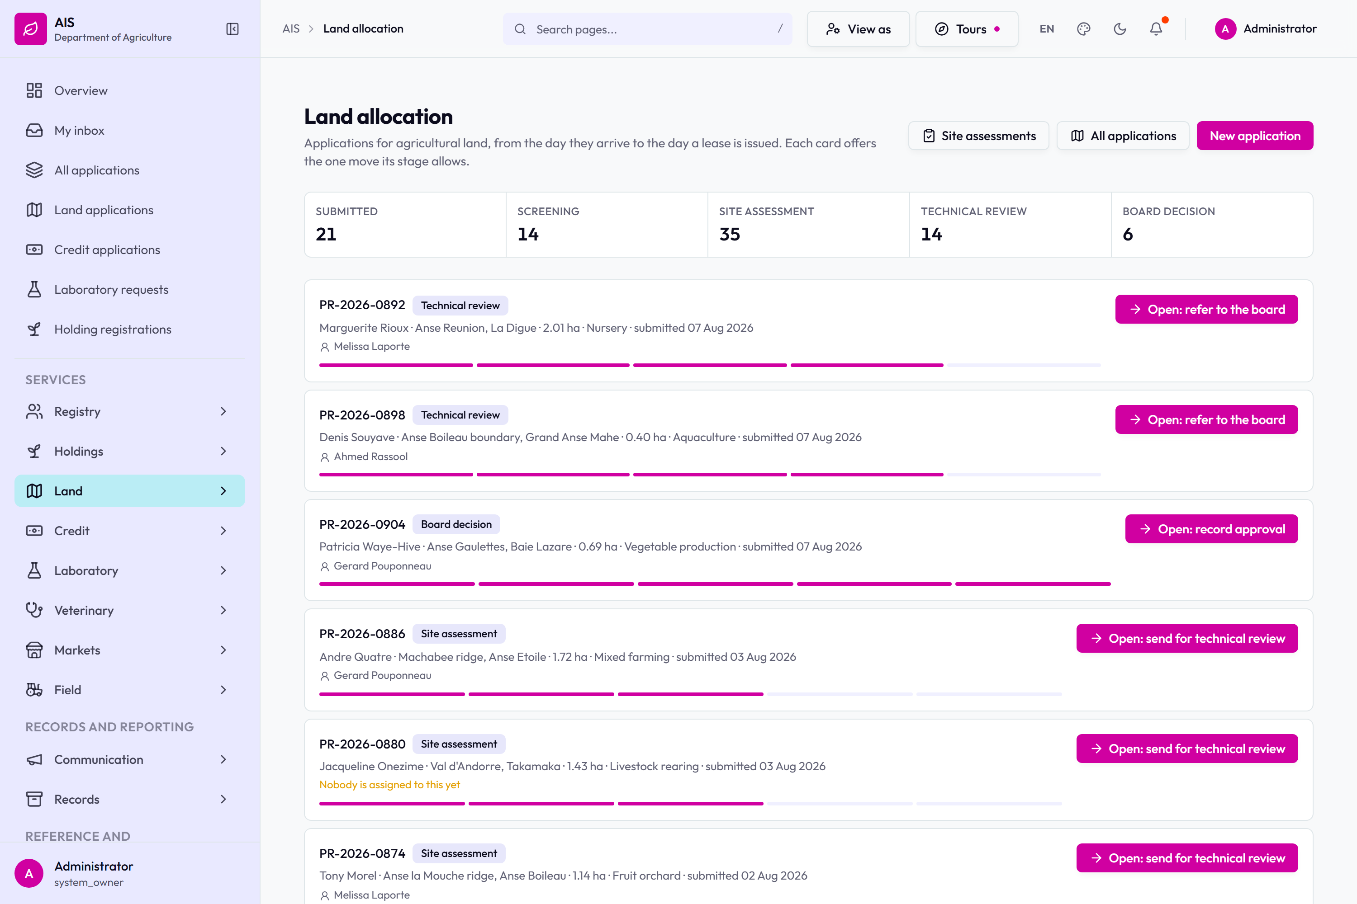Click the Holding registrations sprout icon
1357x904 pixels.
pyautogui.click(x=34, y=329)
